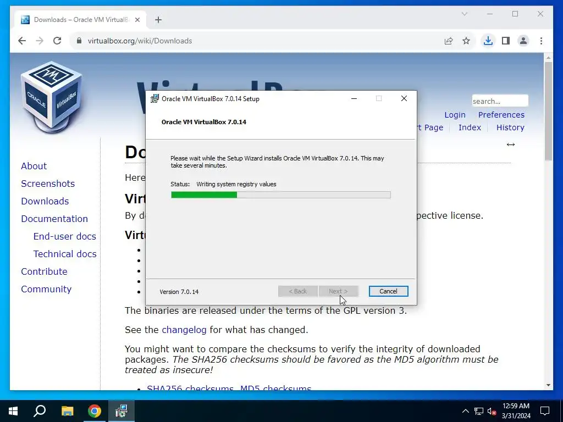The image size is (563, 422).
Task: Close the VirtualBox Setup dialog
Action: coord(404,99)
